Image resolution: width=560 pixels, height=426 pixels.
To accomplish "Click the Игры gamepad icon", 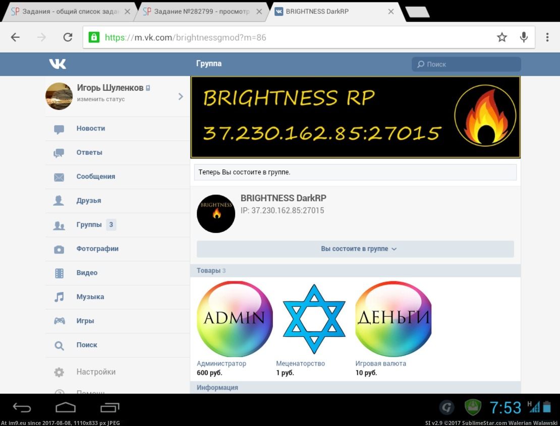I will click(59, 321).
